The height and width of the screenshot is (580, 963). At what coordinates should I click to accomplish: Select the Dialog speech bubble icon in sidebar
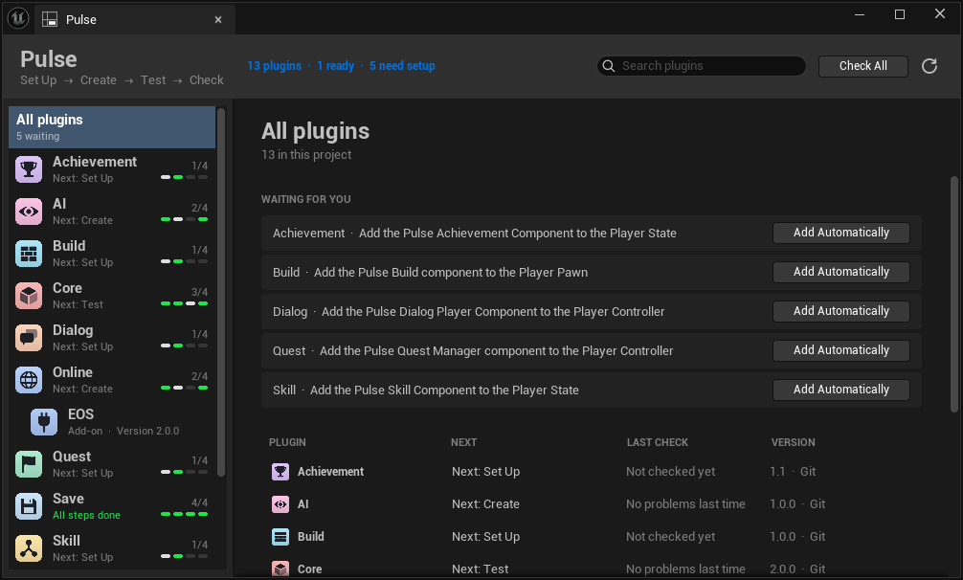click(29, 338)
